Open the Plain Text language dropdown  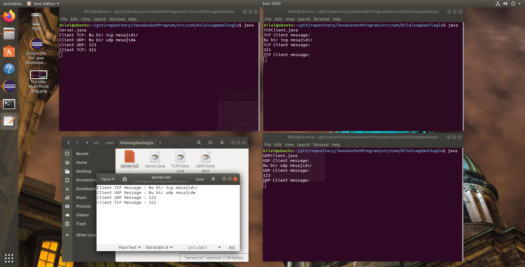[129, 247]
